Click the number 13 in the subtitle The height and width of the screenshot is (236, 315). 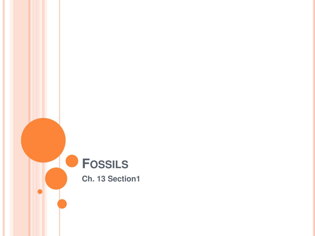click(x=101, y=179)
